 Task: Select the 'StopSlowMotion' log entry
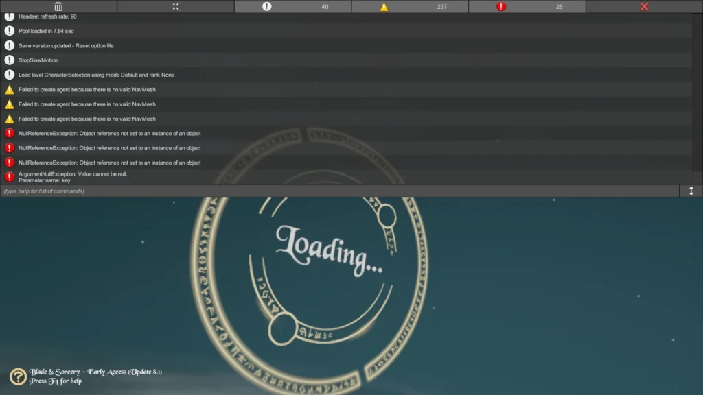tap(346, 60)
